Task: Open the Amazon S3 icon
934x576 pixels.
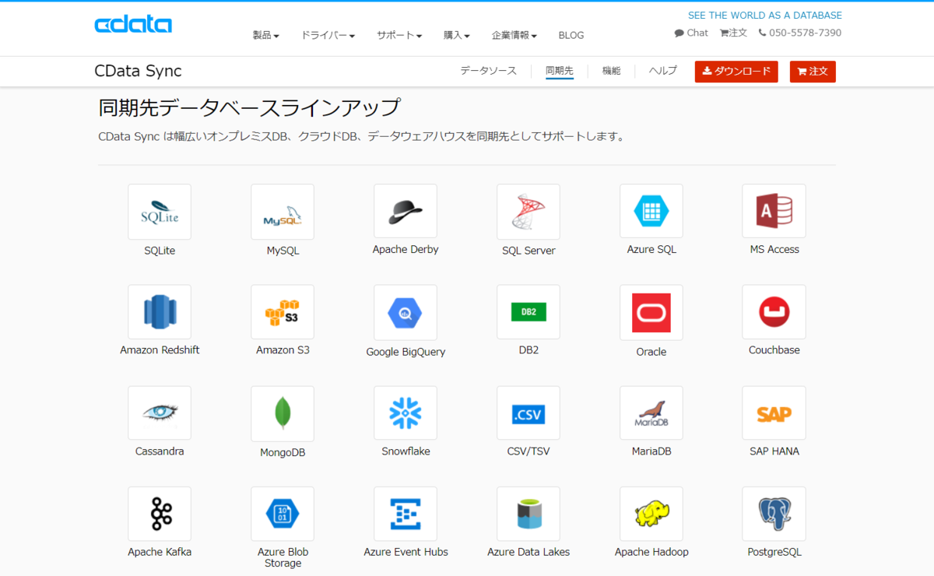Action: point(283,311)
